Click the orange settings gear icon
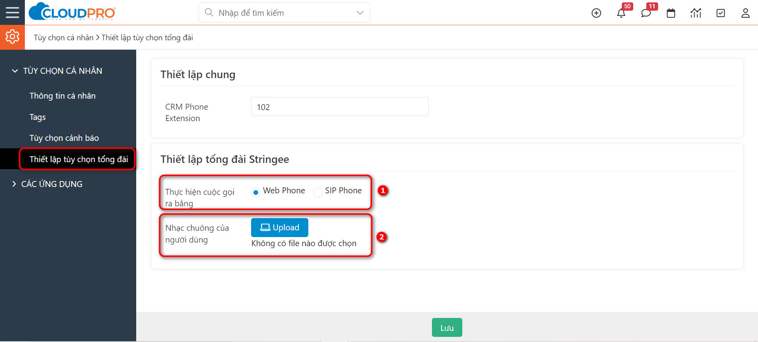758x342 pixels. pos(12,37)
